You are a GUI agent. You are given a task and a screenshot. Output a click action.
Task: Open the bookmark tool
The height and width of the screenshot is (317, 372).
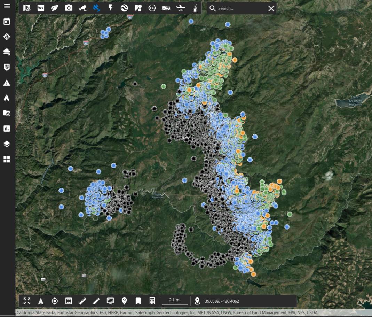tap(138, 301)
